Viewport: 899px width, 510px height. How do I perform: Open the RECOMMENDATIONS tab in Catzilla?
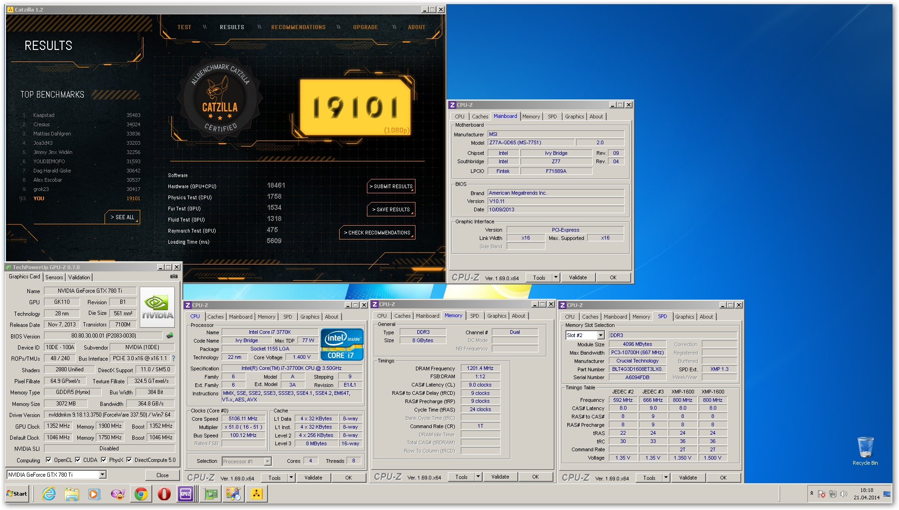click(x=298, y=27)
